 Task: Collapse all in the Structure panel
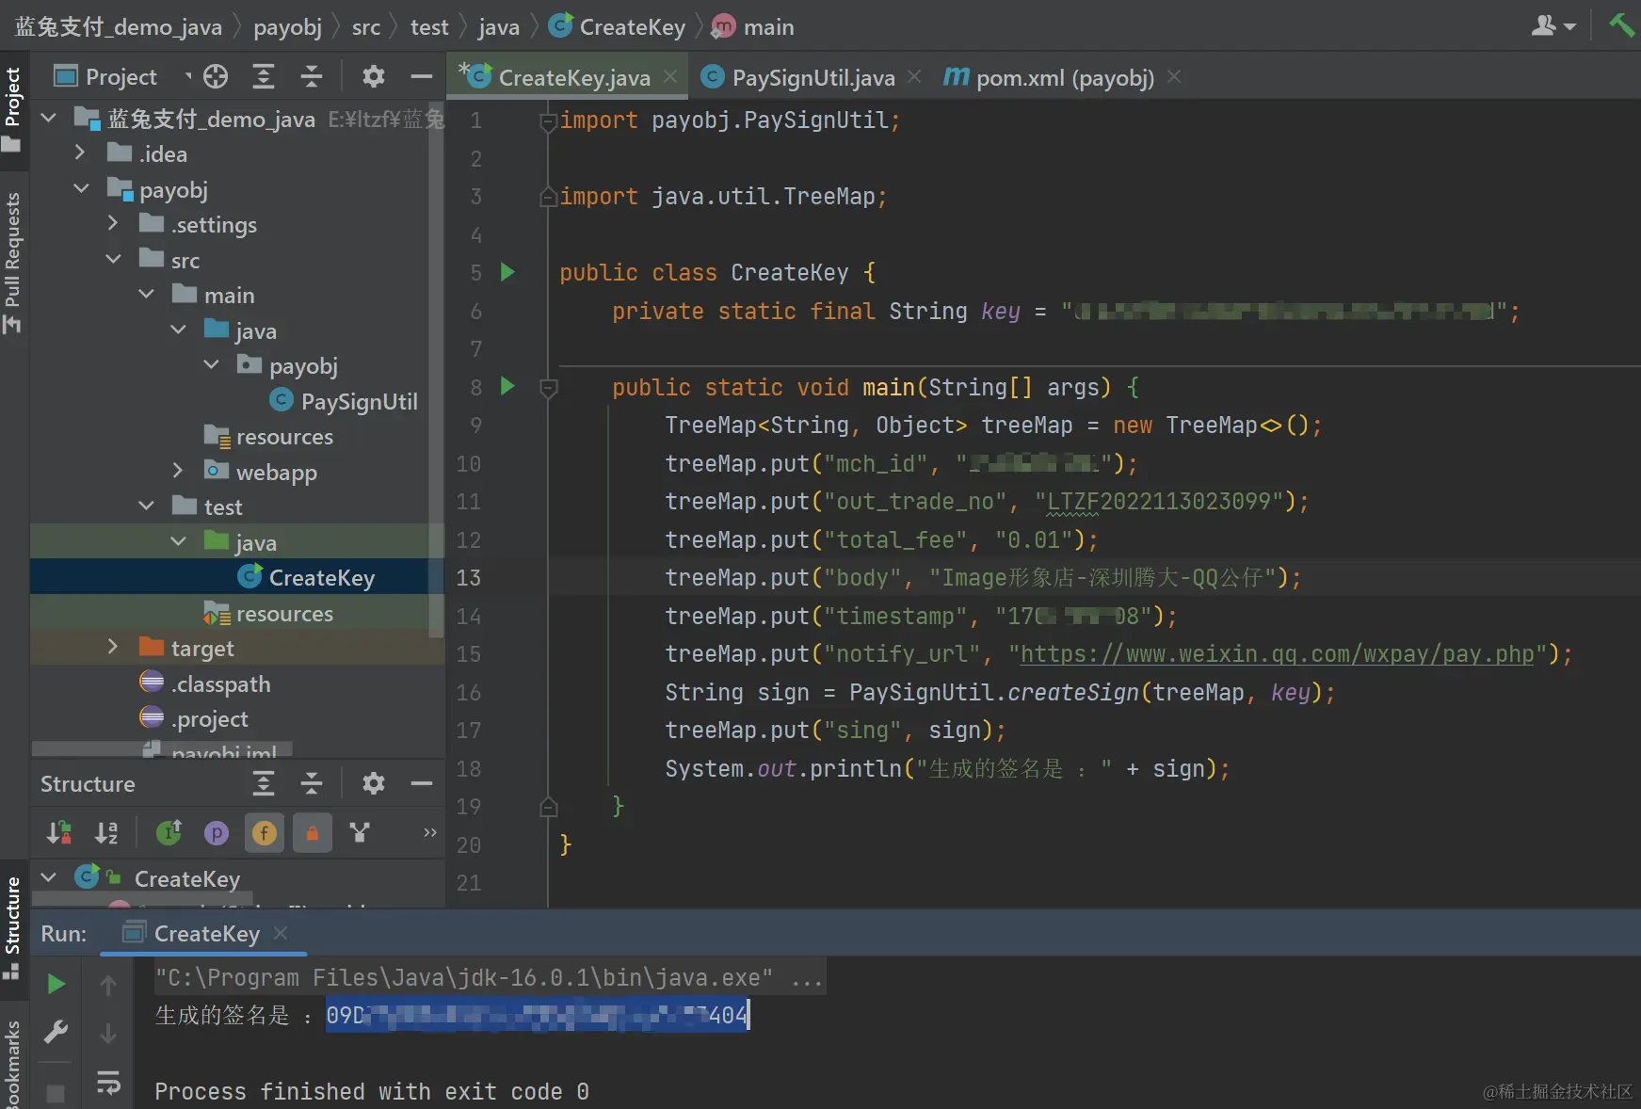[312, 783]
